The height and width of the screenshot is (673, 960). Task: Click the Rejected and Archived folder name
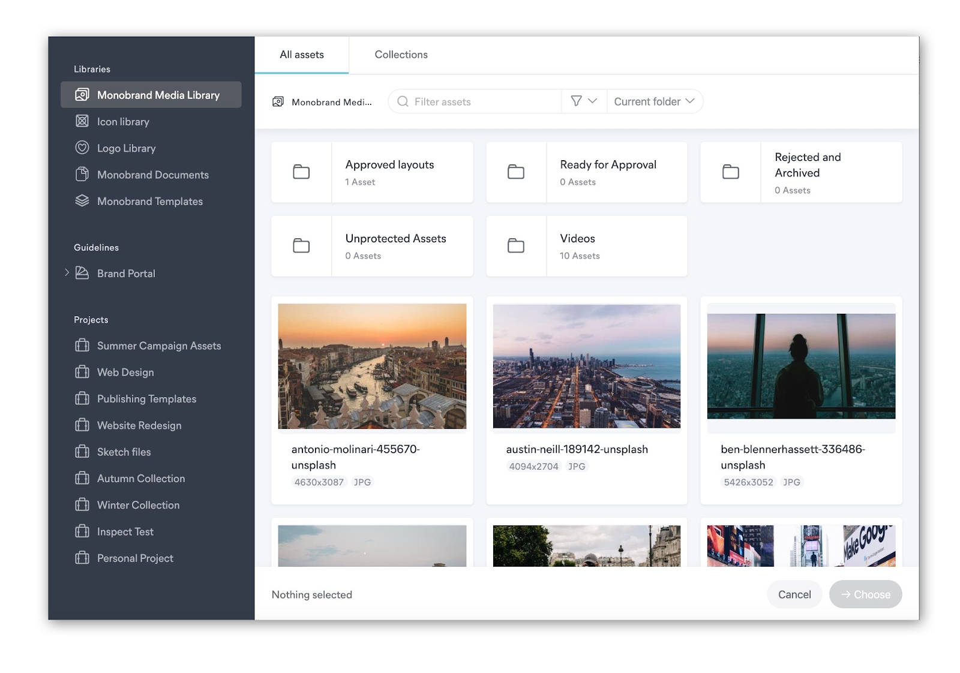coord(808,165)
